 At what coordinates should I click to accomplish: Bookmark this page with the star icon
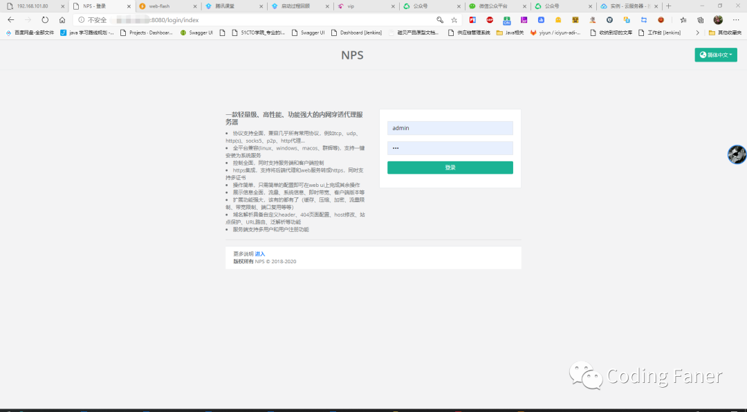454,20
